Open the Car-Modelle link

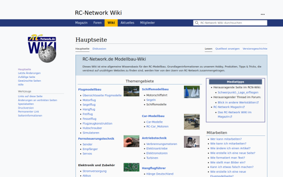click(155, 122)
